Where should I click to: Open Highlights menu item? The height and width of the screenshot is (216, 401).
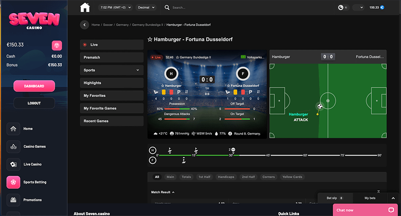(111, 83)
